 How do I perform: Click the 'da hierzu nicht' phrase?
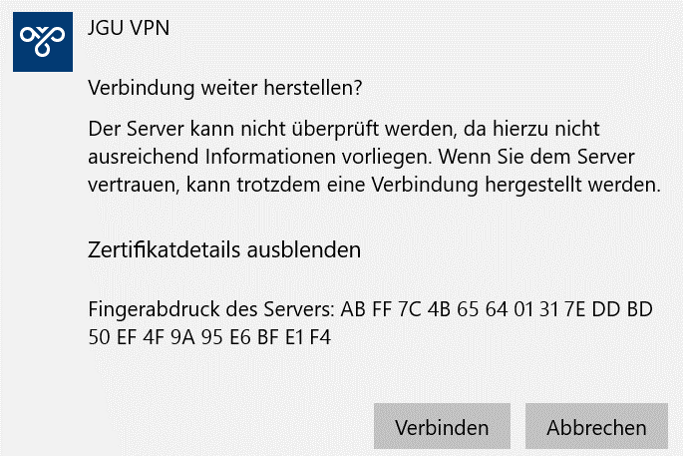531,129
